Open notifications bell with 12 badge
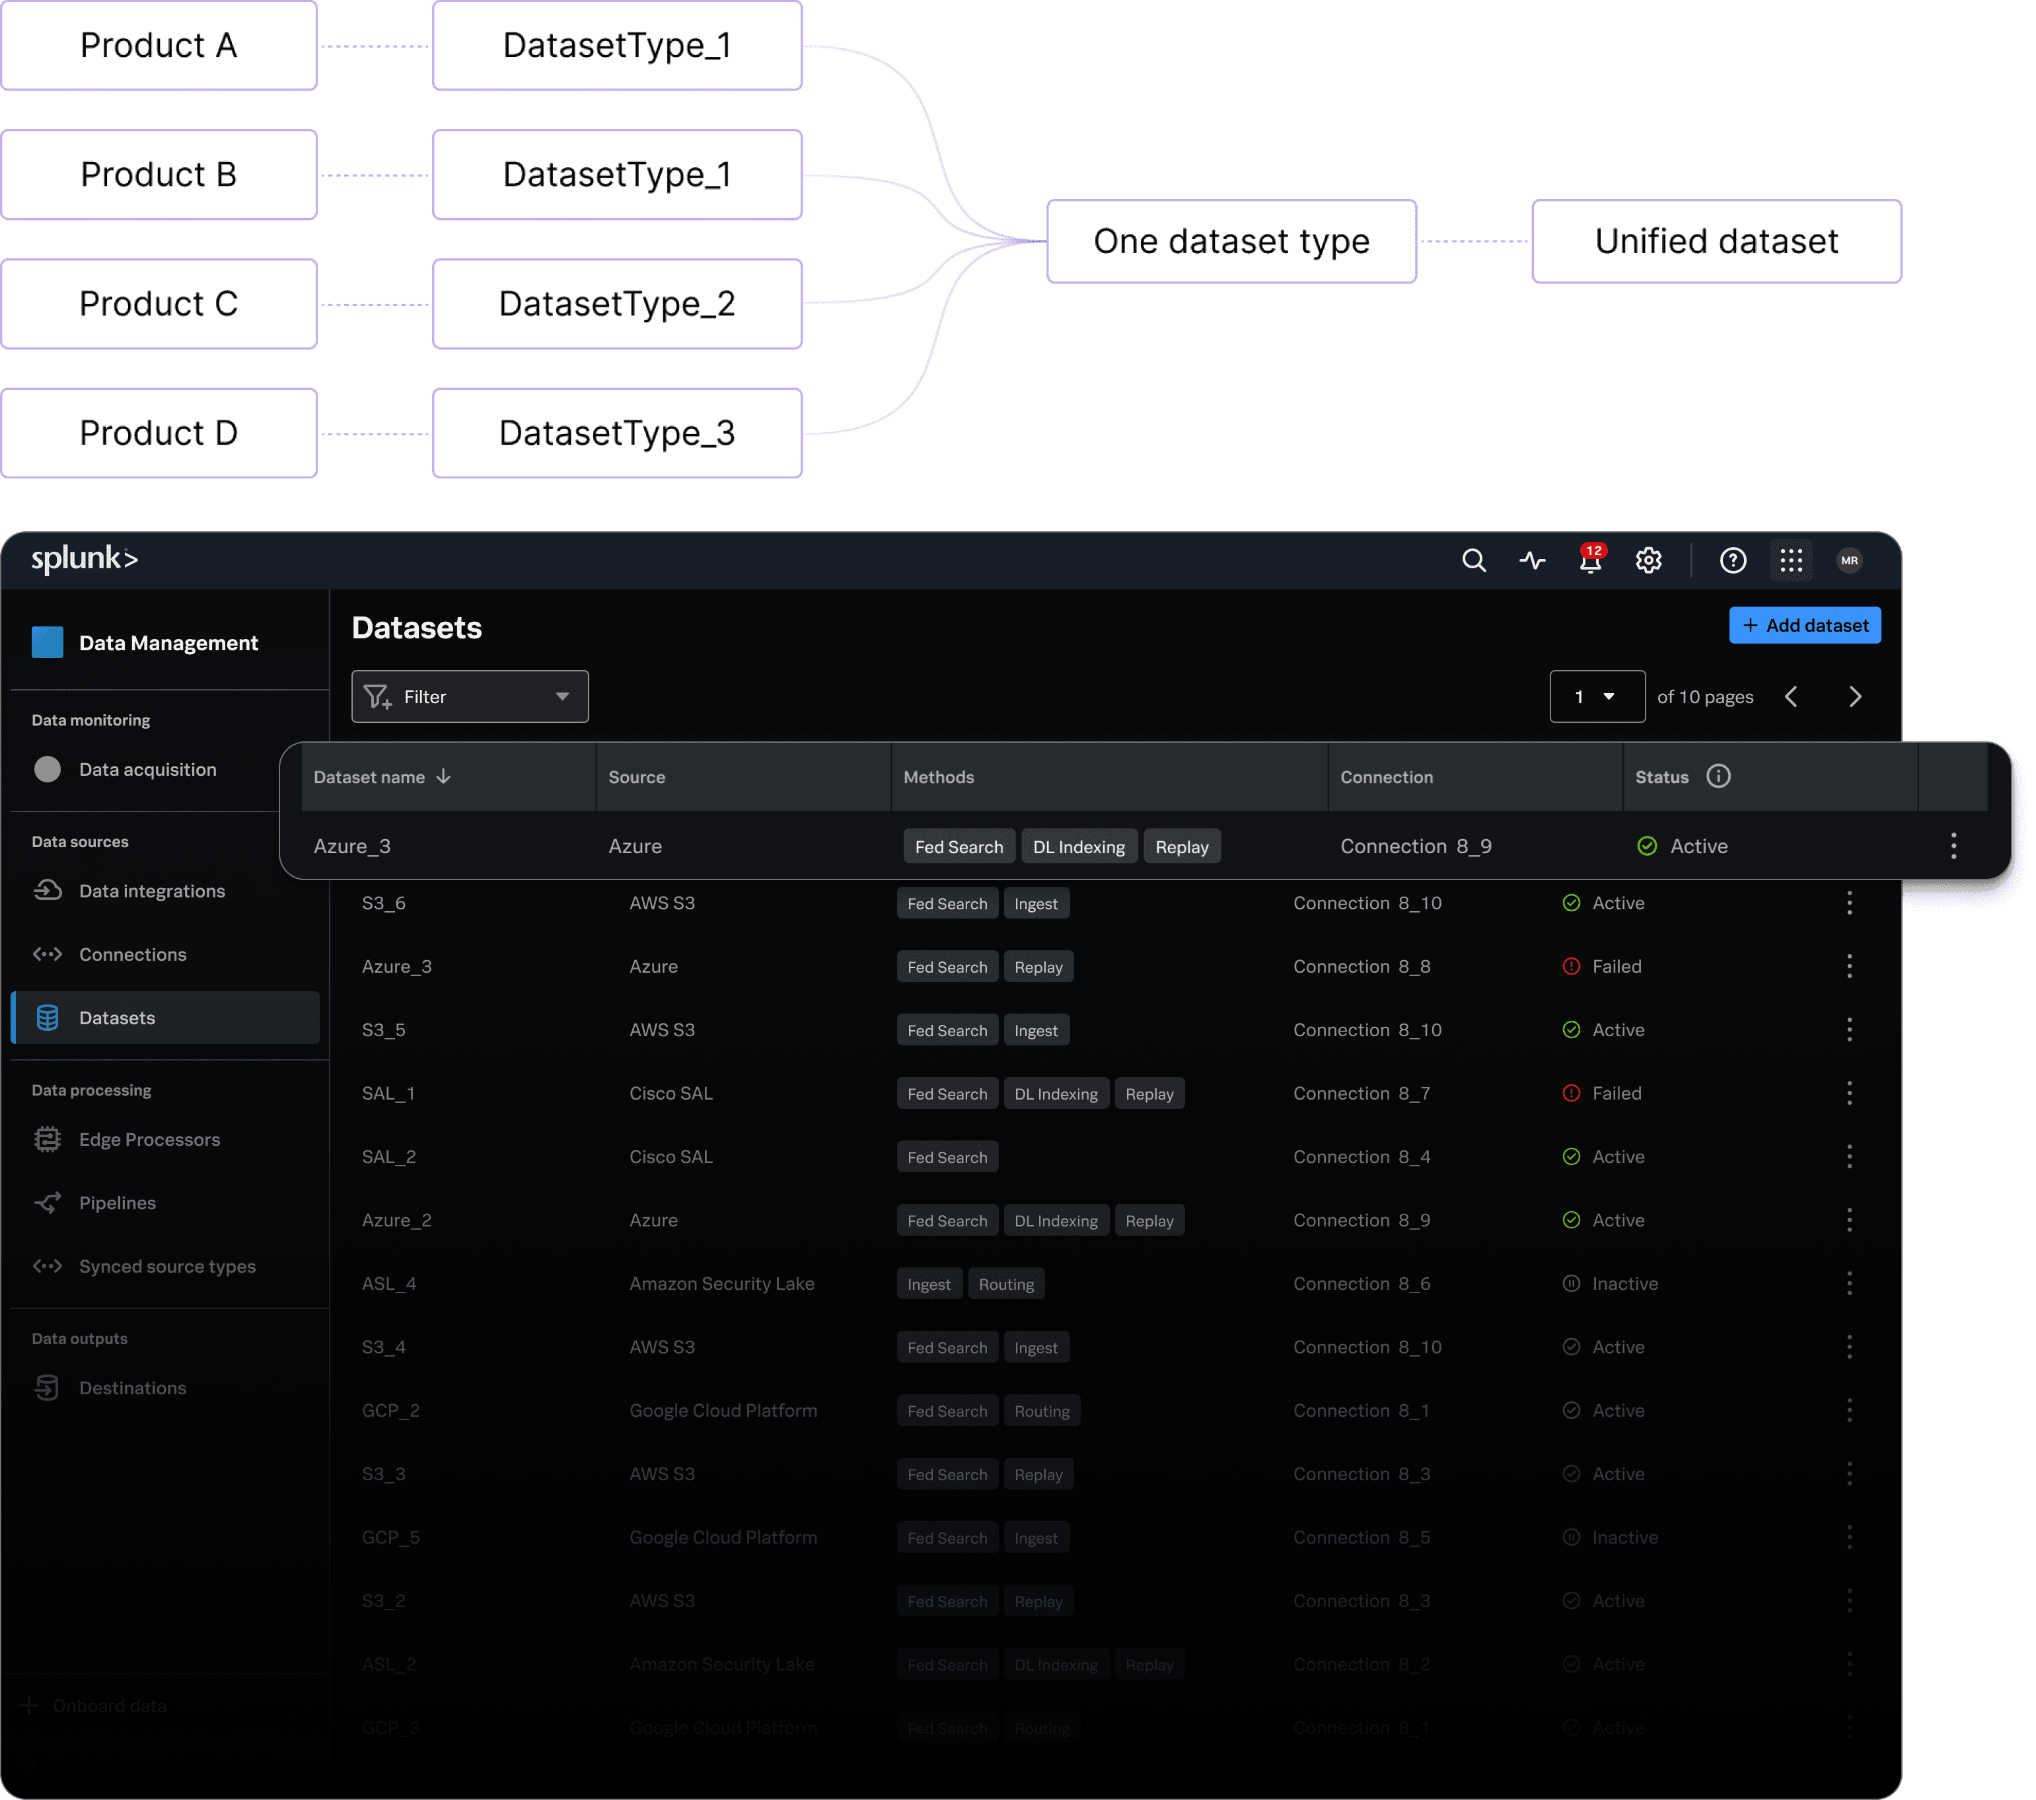 pyautogui.click(x=1589, y=561)
